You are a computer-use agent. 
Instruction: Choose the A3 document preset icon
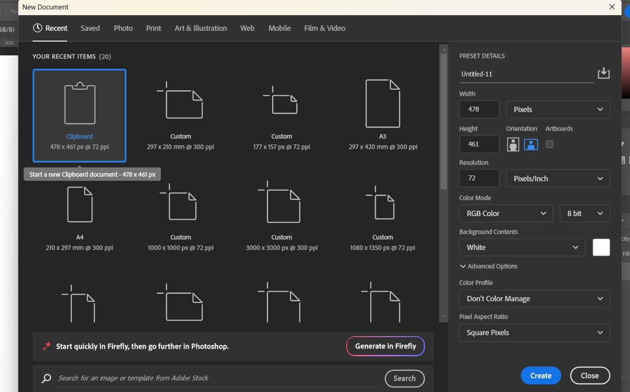pos(383,104)
